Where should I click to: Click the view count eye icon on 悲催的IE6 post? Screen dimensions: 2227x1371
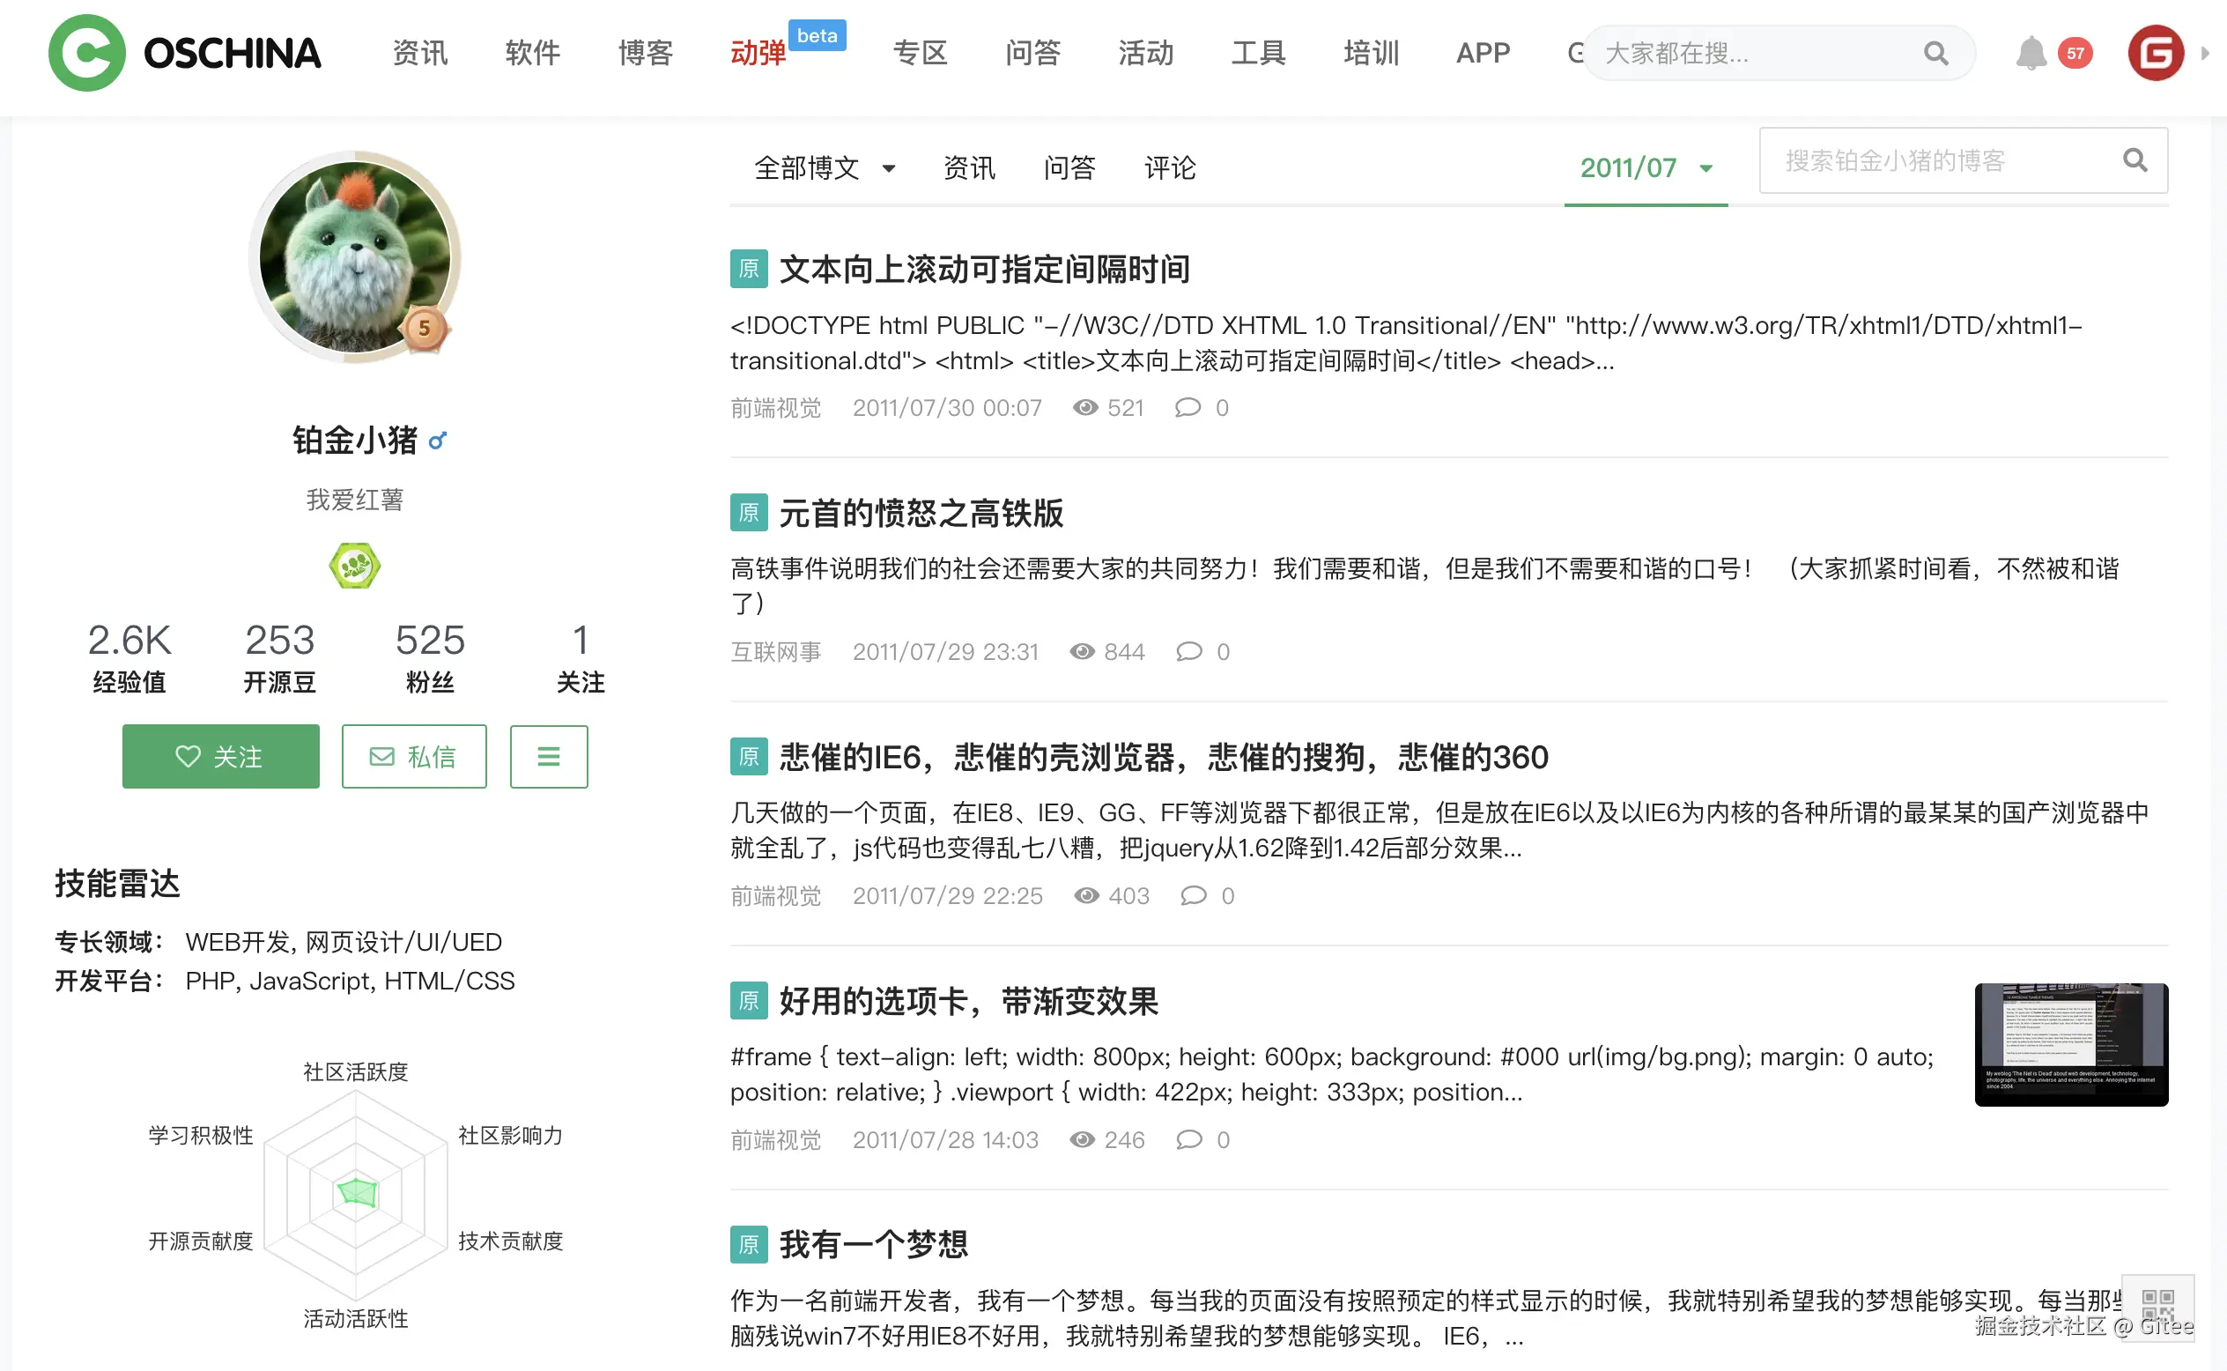[1085, 895]
